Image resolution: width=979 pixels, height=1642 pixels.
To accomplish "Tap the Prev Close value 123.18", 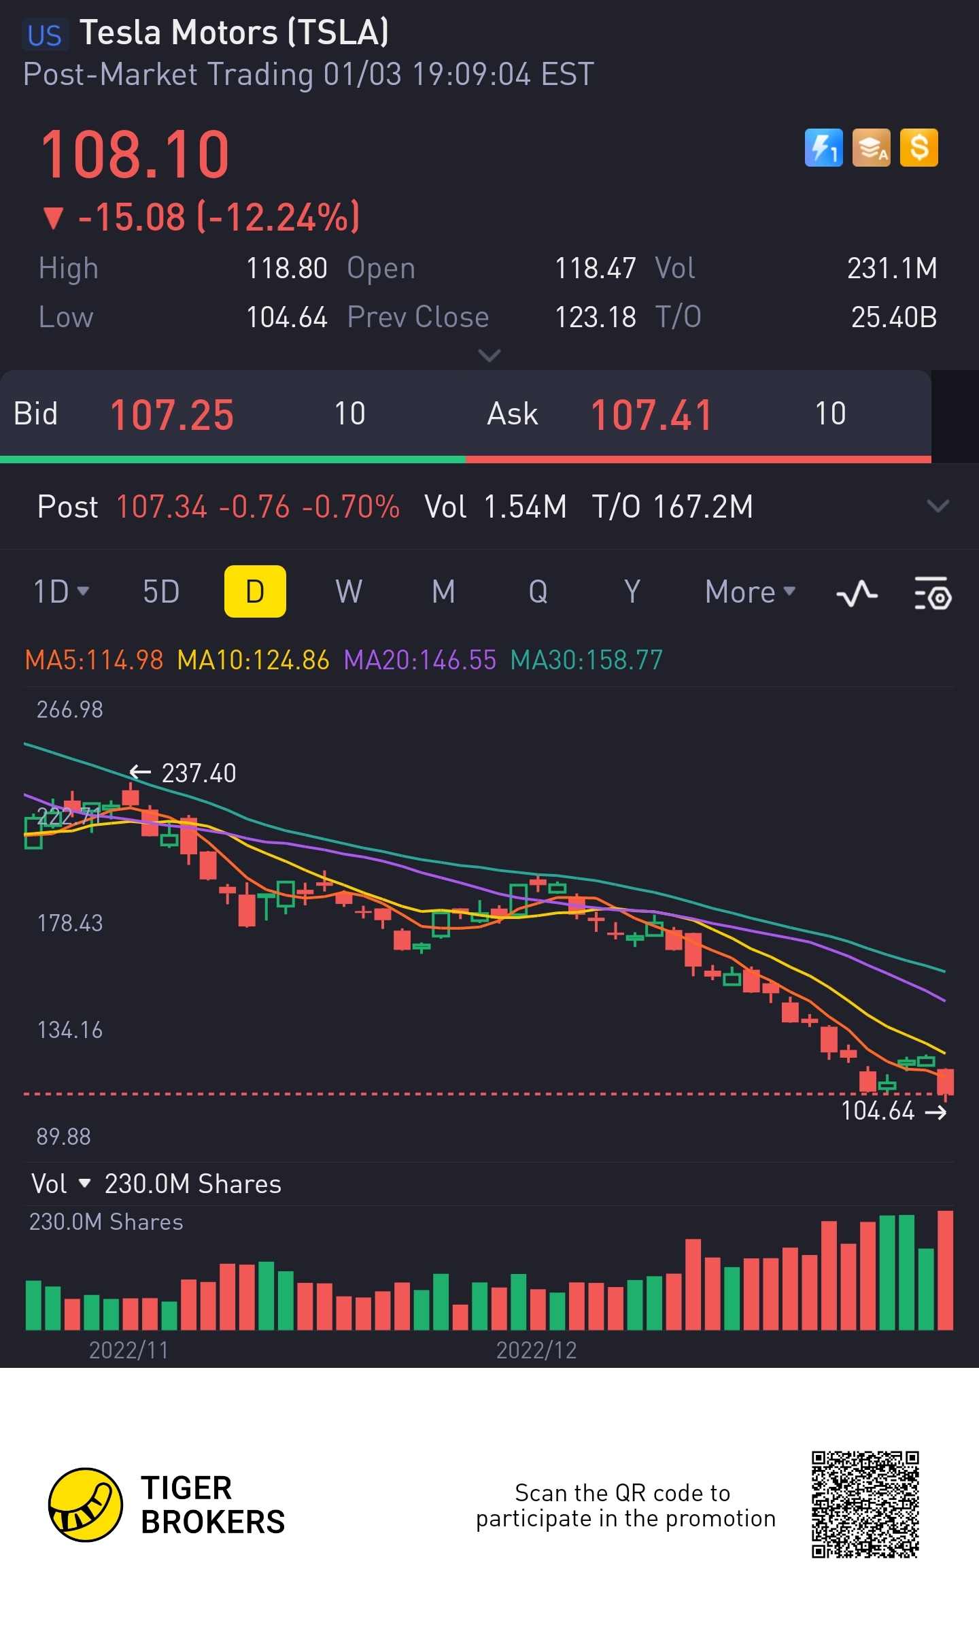I will click(x=596, y=318).
